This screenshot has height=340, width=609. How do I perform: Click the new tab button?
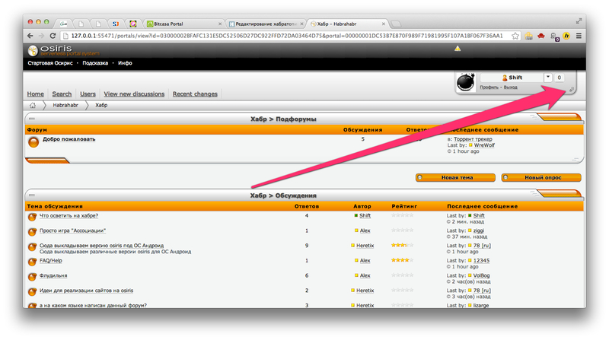click(x=395, y=24)
